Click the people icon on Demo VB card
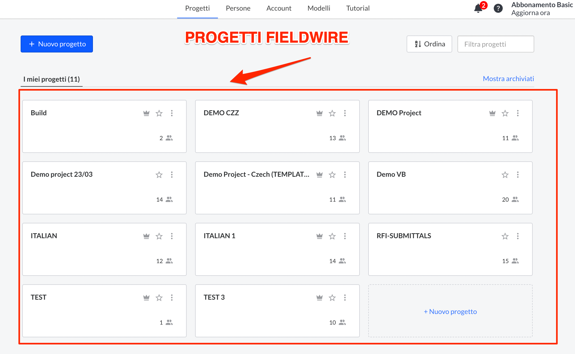The height and width of the screenshot is (354, 575). point(515,200)
